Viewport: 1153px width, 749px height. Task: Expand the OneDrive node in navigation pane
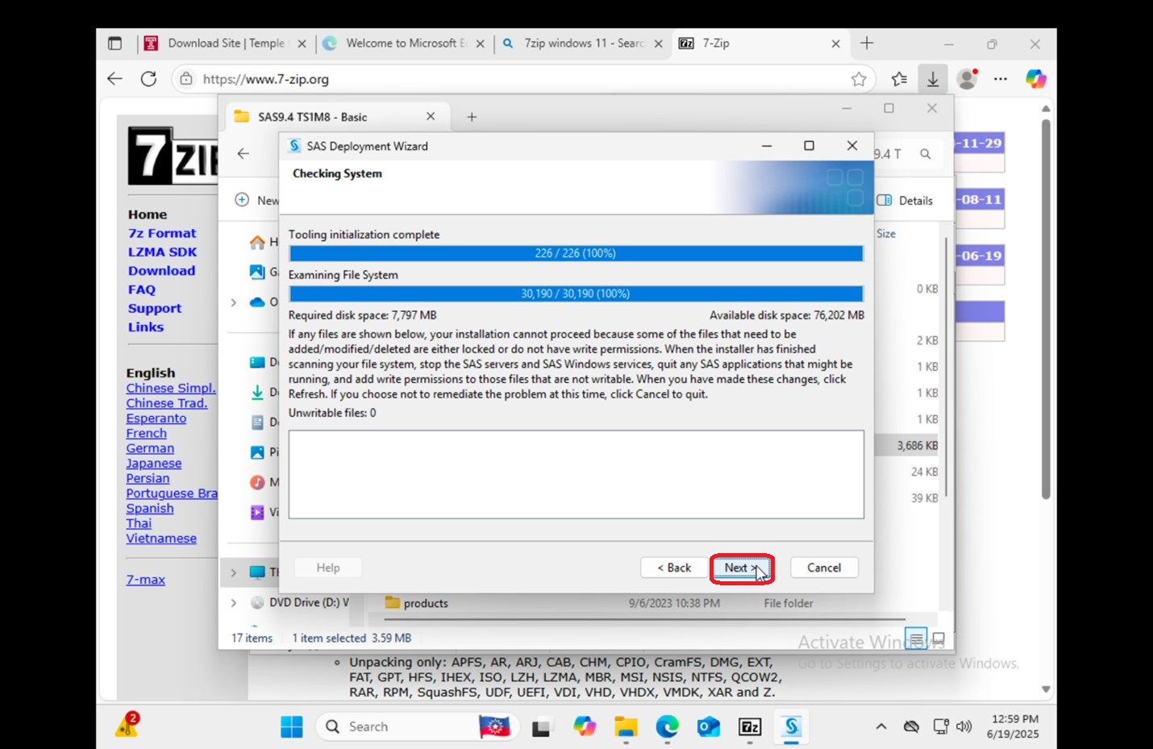click(x=234, y=302)
